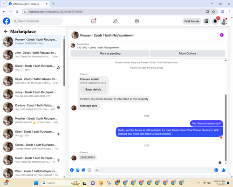Open a new browser tab

click(x=53, y=4)
